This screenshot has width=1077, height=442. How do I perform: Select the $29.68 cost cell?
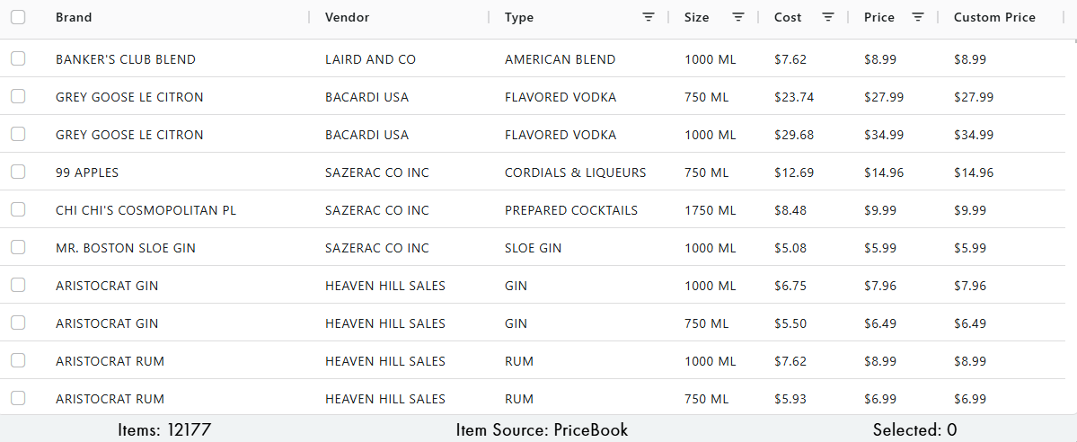pos(794,135)
